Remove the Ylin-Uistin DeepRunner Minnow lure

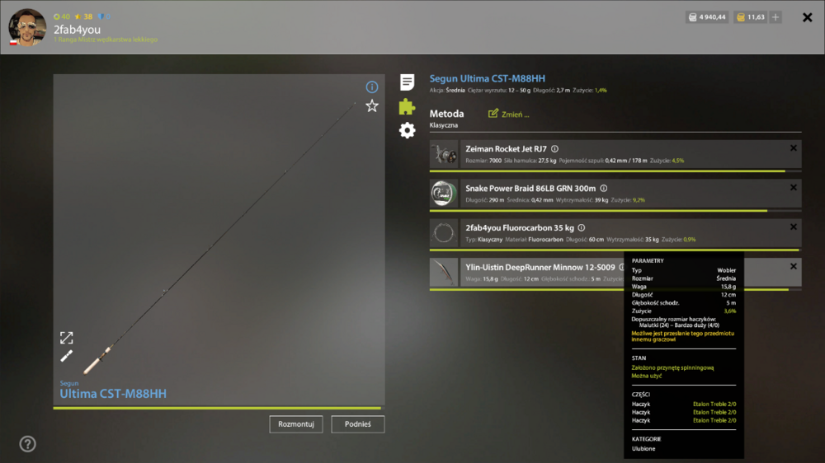pos(794,266)
